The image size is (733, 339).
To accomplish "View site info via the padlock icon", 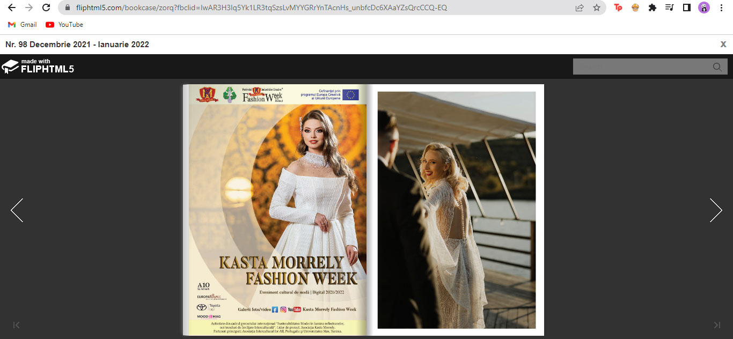I will [x=68, y=8].
